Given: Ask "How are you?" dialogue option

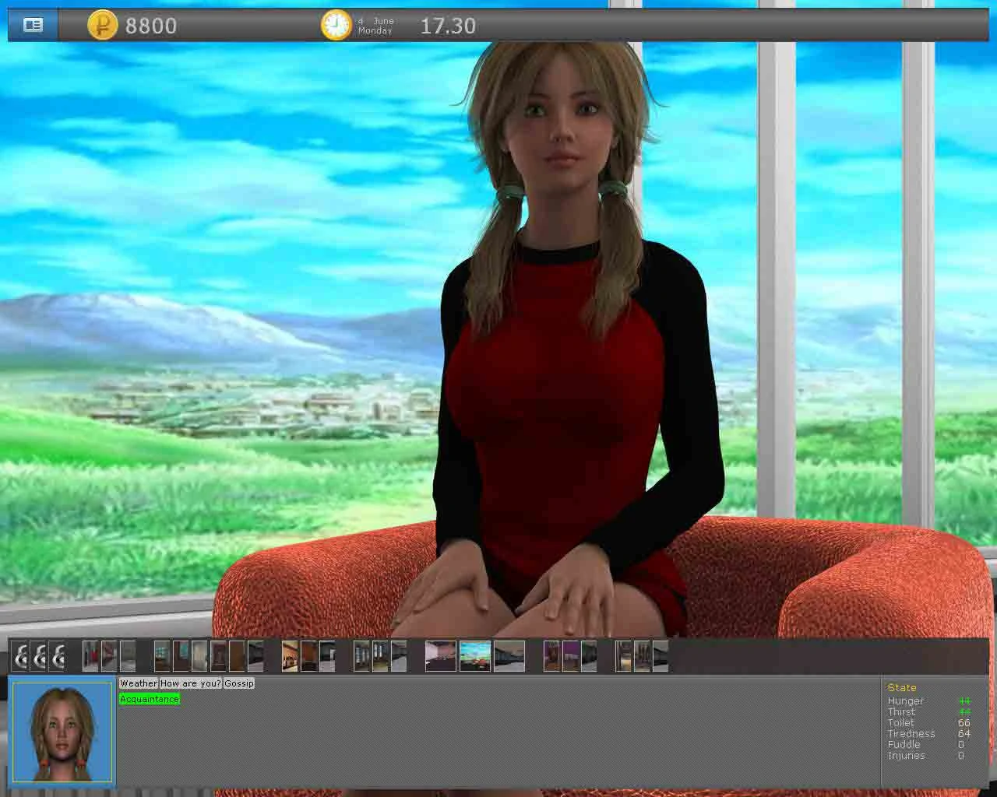Looking at the screenshot, I should [190, 683].
